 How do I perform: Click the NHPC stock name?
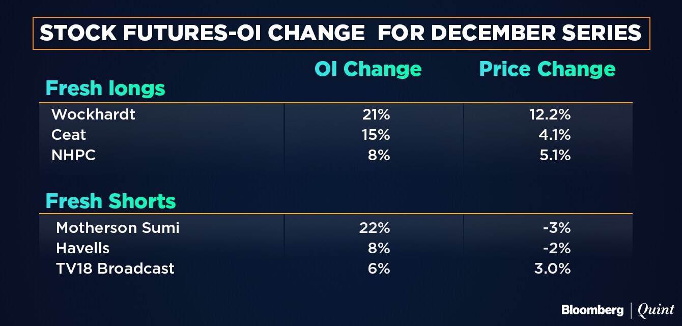[x=73, y=155]
